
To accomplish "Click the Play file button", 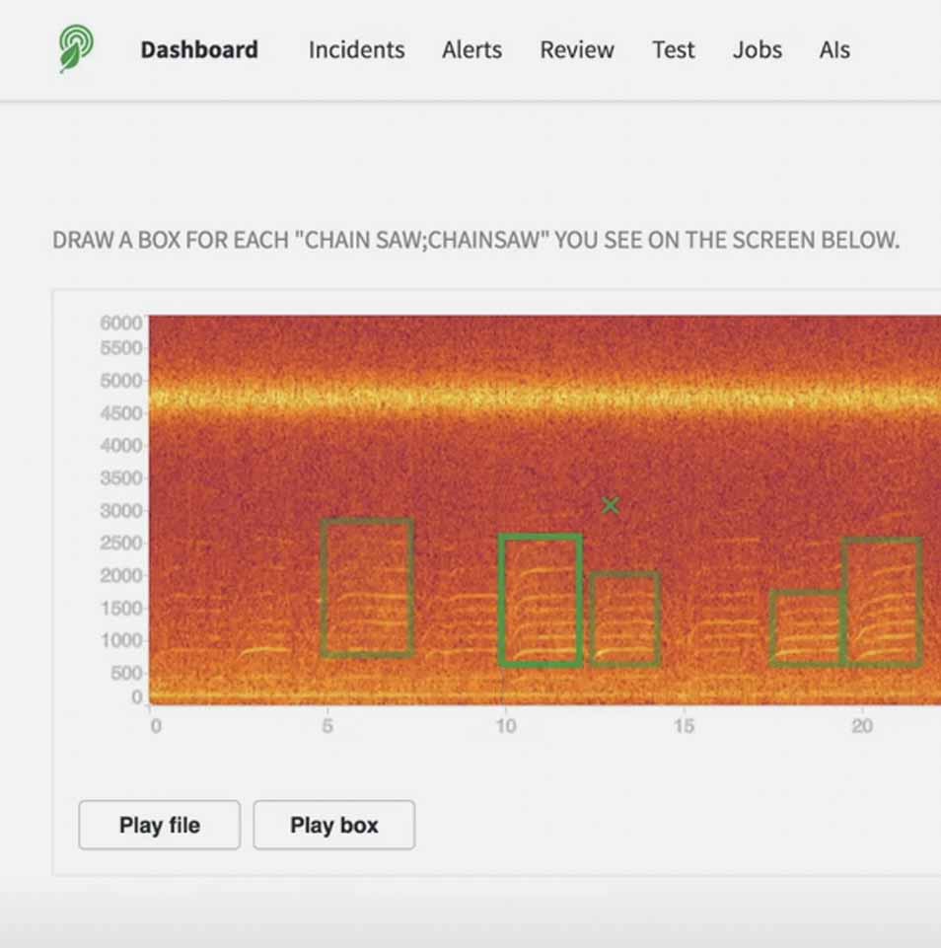I will [x=160, y=825].
